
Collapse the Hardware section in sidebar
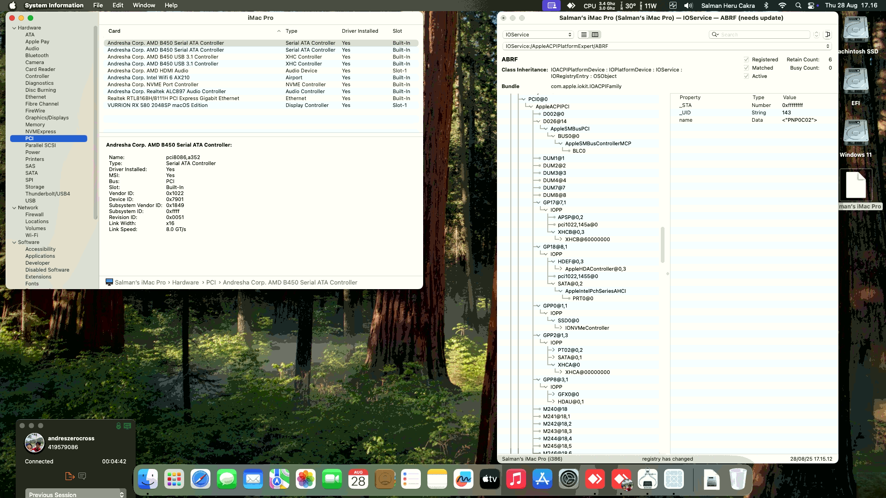[x=14, y=28]
